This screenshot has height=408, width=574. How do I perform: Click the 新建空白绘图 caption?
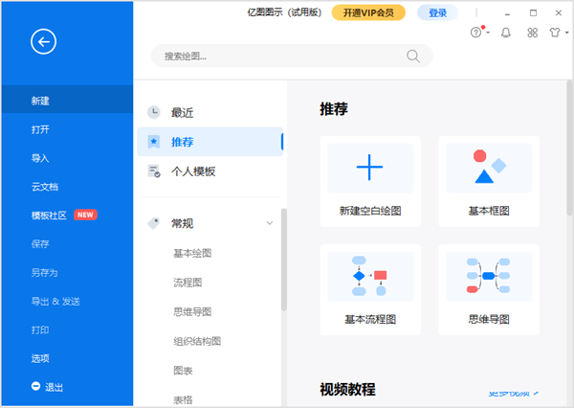tap(370, 211)
